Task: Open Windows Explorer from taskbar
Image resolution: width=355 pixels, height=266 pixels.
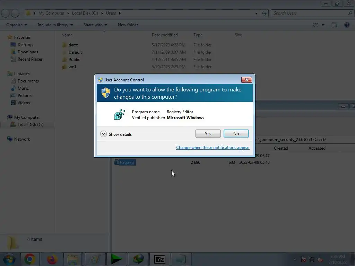Action: tap(72, 259)
